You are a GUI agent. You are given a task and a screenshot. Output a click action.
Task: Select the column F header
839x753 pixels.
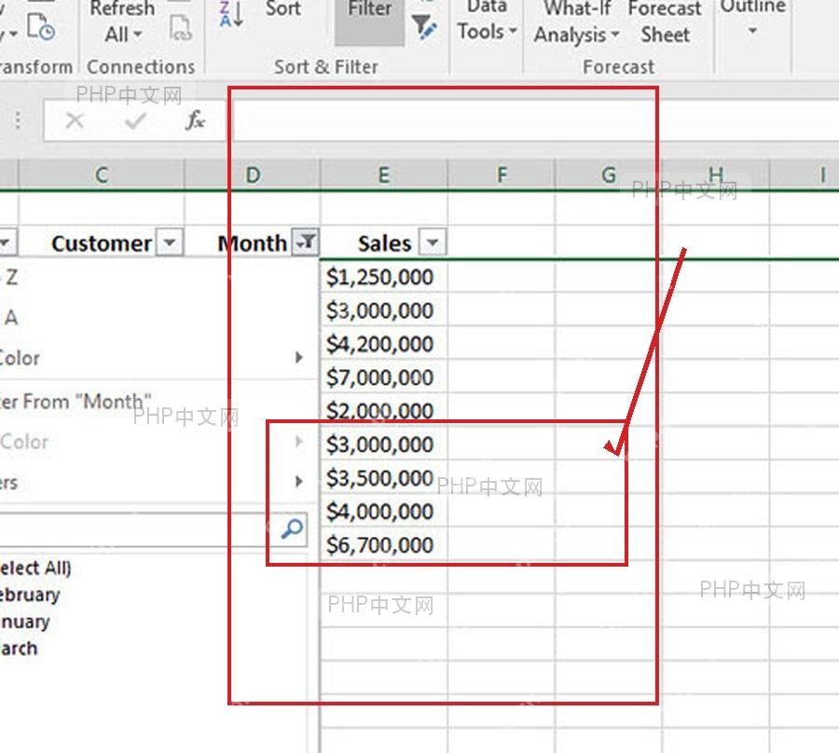(502, 174)
